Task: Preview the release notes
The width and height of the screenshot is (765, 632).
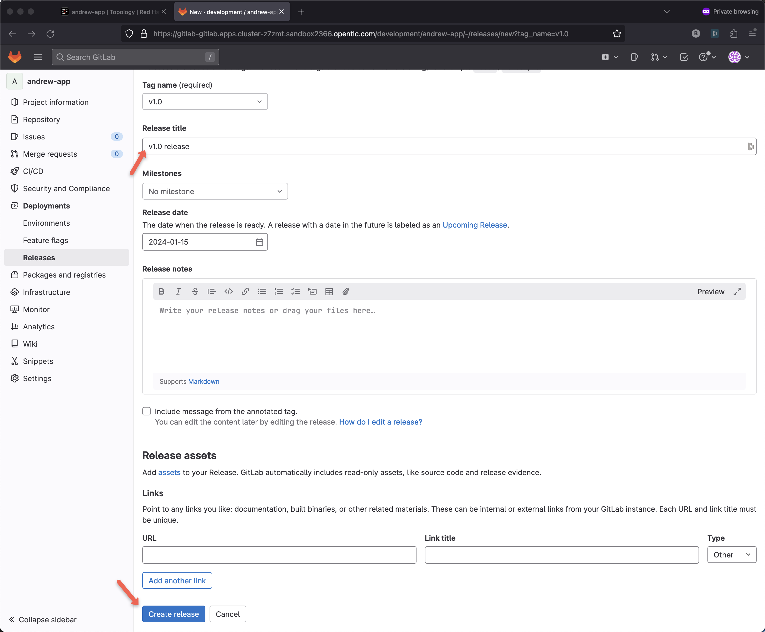Action: pos(710,292)
